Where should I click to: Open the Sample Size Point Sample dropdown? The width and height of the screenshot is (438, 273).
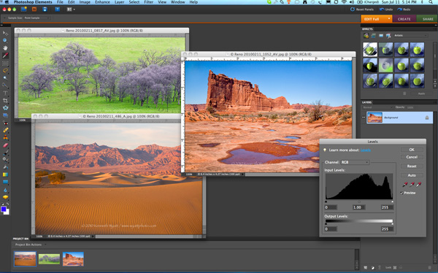(x=37, y=18)
